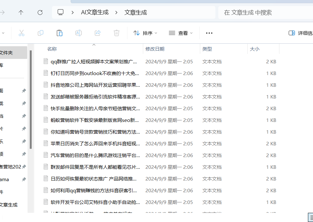Image resolution: width=313 pixels, height=222 pixels.
Task: Click file icon of 你知道吗营销号贷款 document
Action: pyautogui.click(x=46, y=132)
